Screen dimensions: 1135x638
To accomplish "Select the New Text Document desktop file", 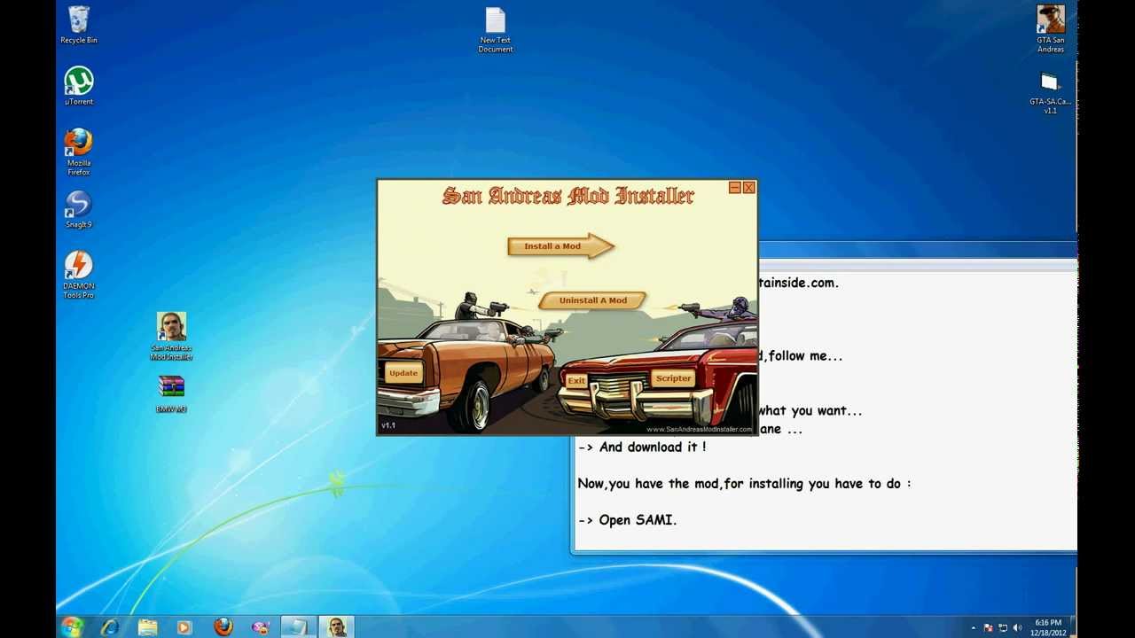I will click(495, 30).
